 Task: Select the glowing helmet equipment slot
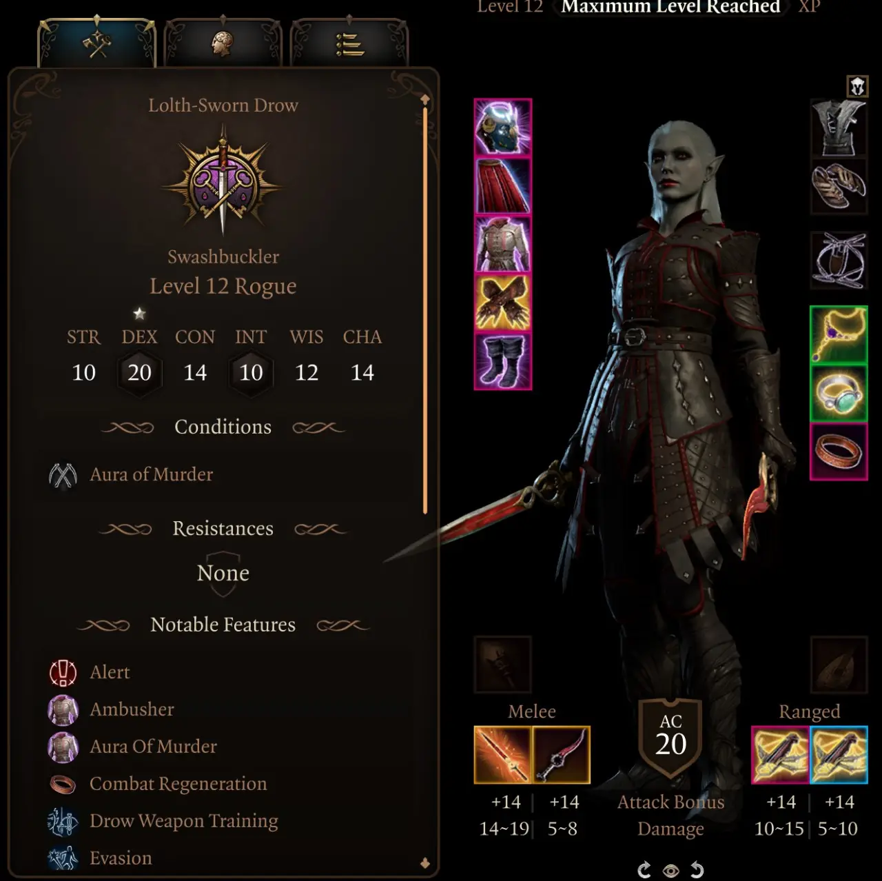[x=503, y=128]
